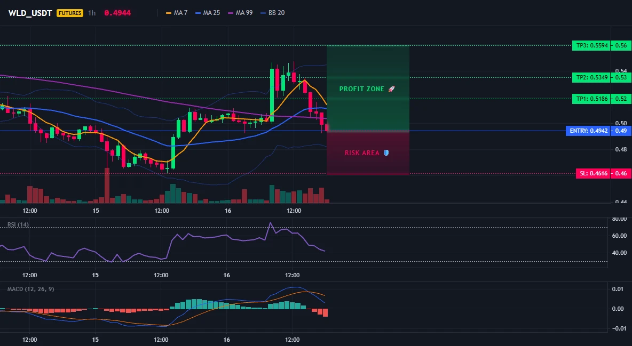632x346 pixels.
Task: Click the rocket icon beside PROFIT ZONE
Action: pyautogui.click(x=391, y=88)
